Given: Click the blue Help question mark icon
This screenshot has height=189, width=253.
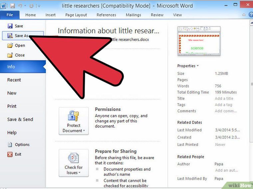Looking at the screenshot, I should click(x=251, y=15).
